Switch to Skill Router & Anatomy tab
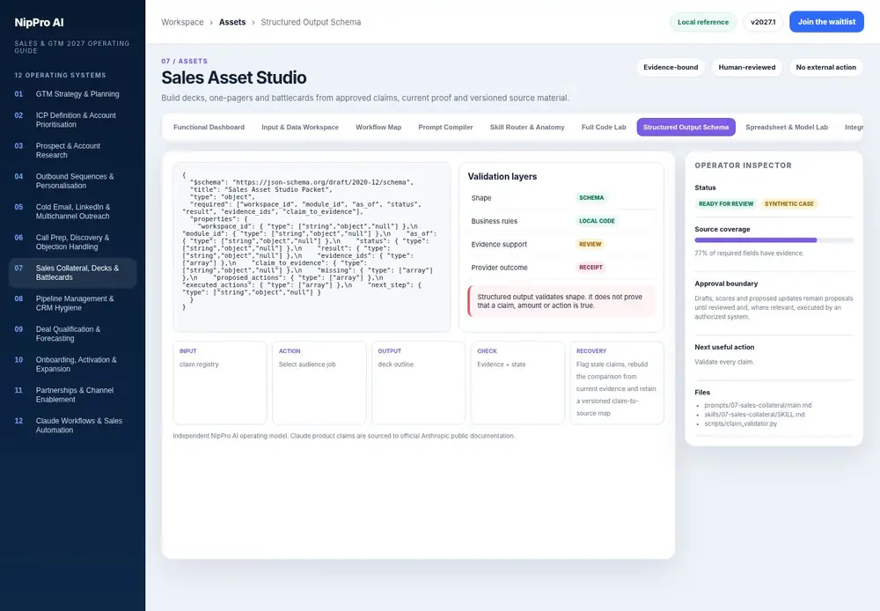This screenshot has height=611, width=880. pyautogui.click(x=527, y=127)
